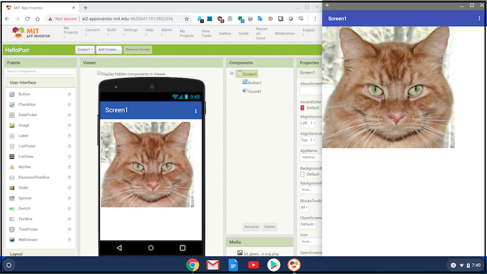Screen dimensions: 487x274
Task: Click the cat image in companion window
Action: [x=388, y=87]
